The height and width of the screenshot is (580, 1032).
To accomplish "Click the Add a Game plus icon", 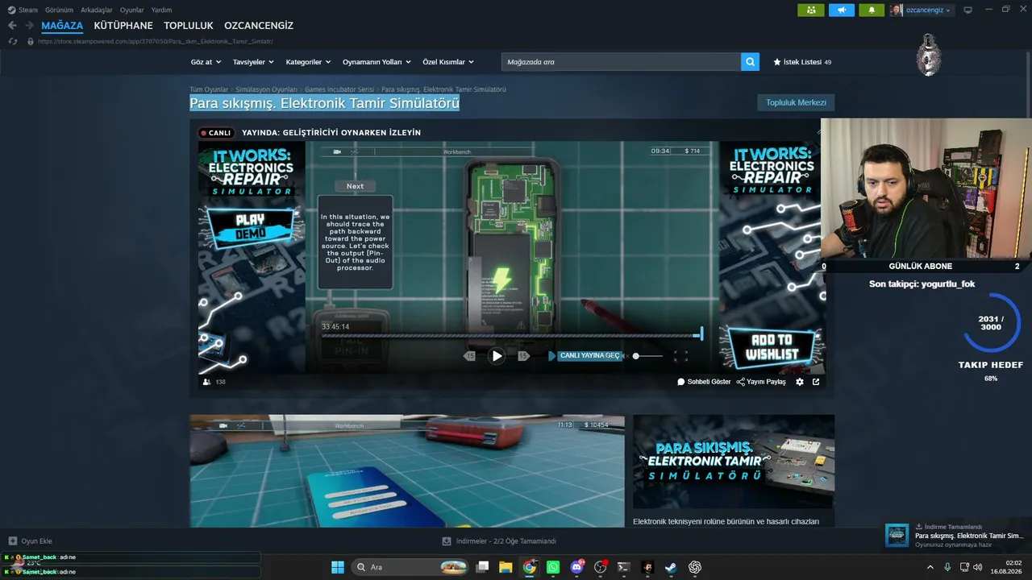I will (12, 541).
